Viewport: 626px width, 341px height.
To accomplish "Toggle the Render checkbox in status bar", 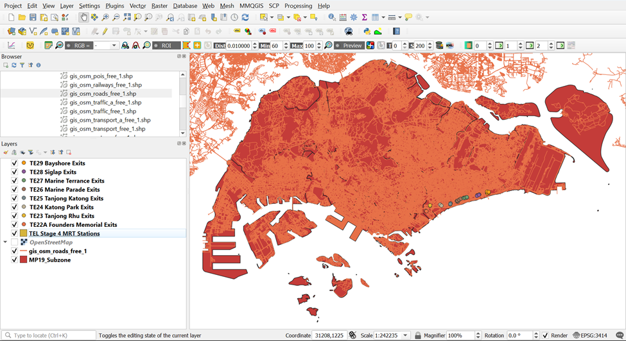I will click(x=545, y=335).
